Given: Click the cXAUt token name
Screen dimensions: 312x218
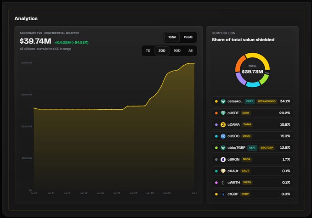Looking at the screenshot, I should [x=233, y=171].
